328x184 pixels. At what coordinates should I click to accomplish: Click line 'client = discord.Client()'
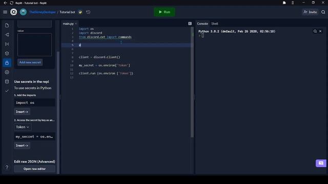[99, 57]
